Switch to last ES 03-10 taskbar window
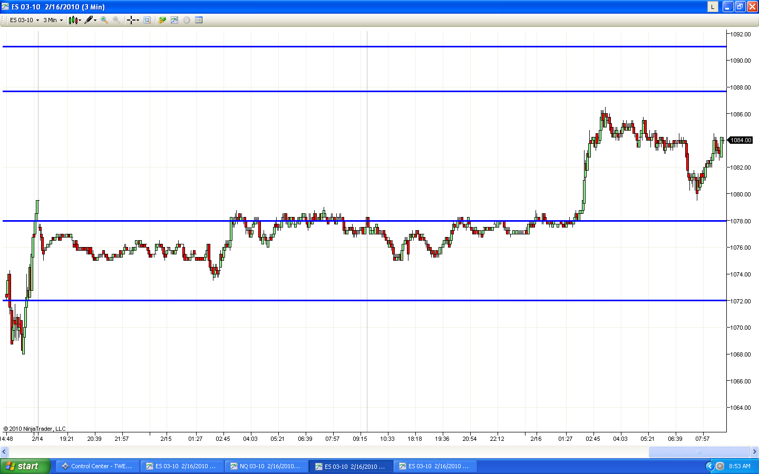The image size is (759, 474). click(x=435, y=466)
